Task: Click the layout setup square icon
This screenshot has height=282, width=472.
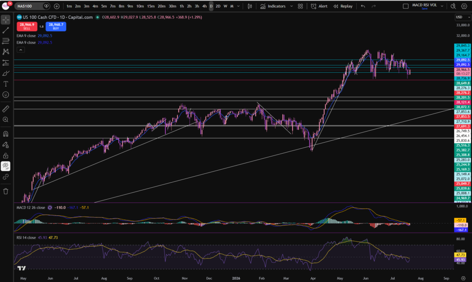Action: (406, 6)
